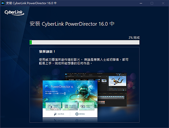
Task: Click the description text starting "使用威力導演"
Action: point(84,61)
